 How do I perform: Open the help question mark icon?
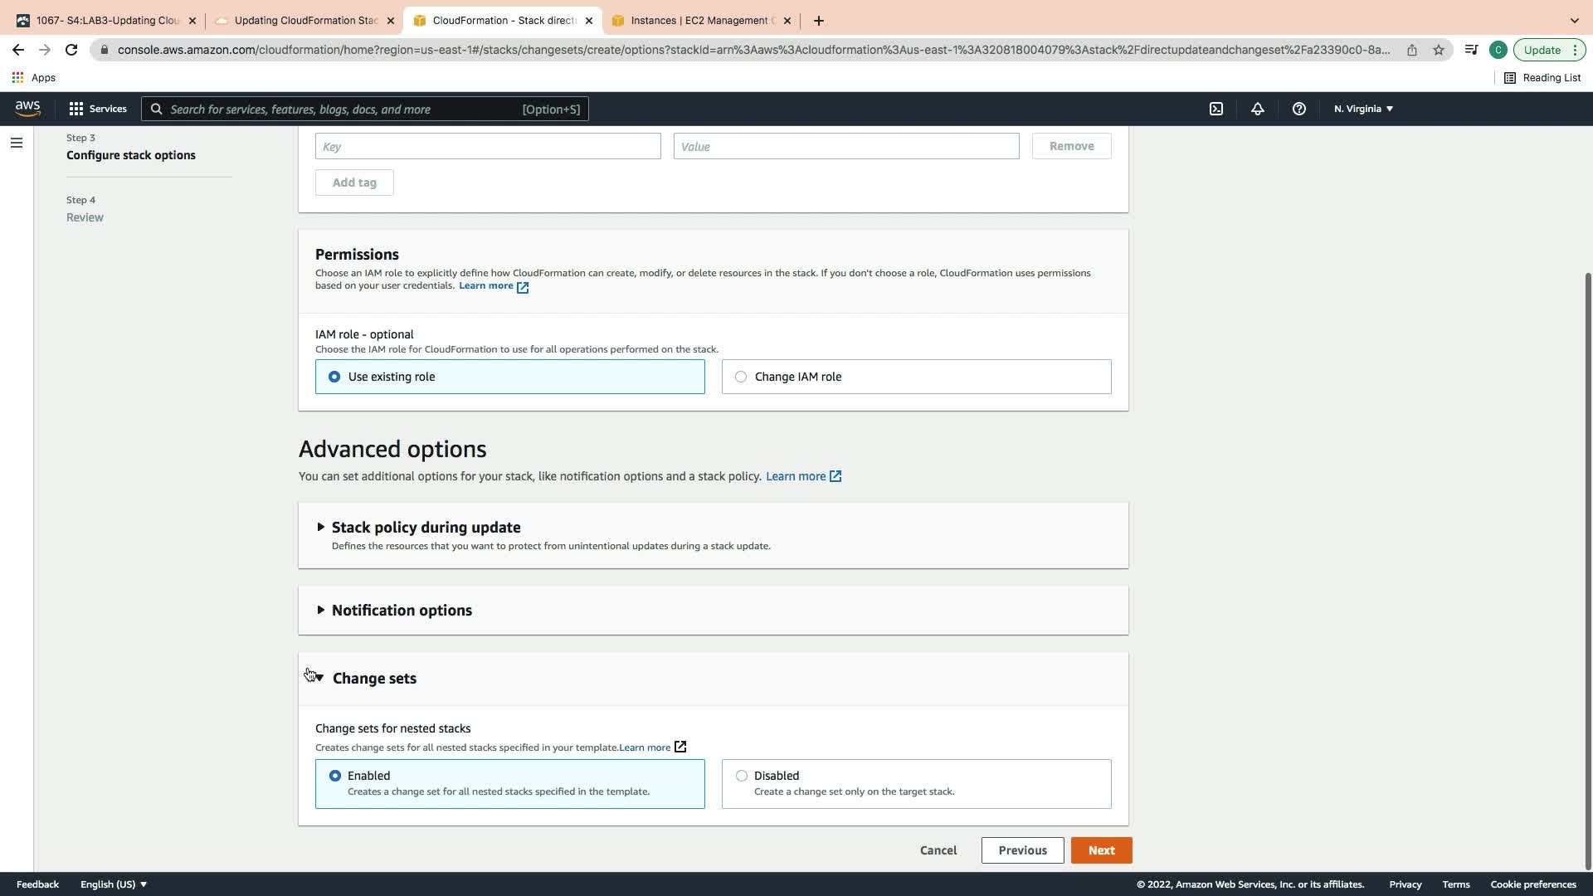[x=1299, y=109]
